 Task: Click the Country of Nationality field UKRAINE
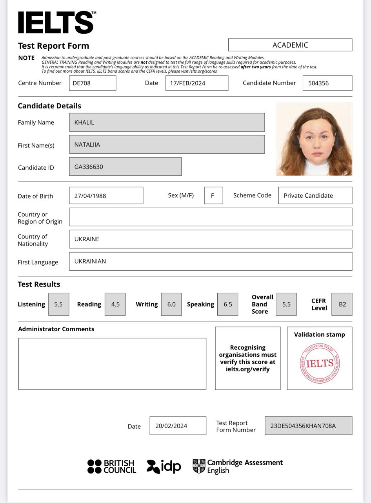click(x=211, y=239)
